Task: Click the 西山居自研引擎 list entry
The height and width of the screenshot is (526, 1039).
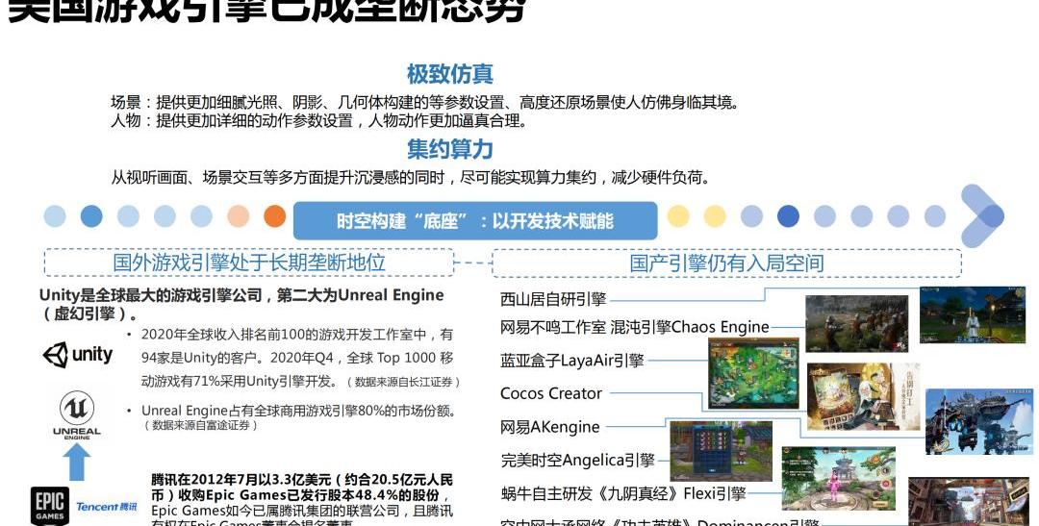Action: [x=553, y=299]
